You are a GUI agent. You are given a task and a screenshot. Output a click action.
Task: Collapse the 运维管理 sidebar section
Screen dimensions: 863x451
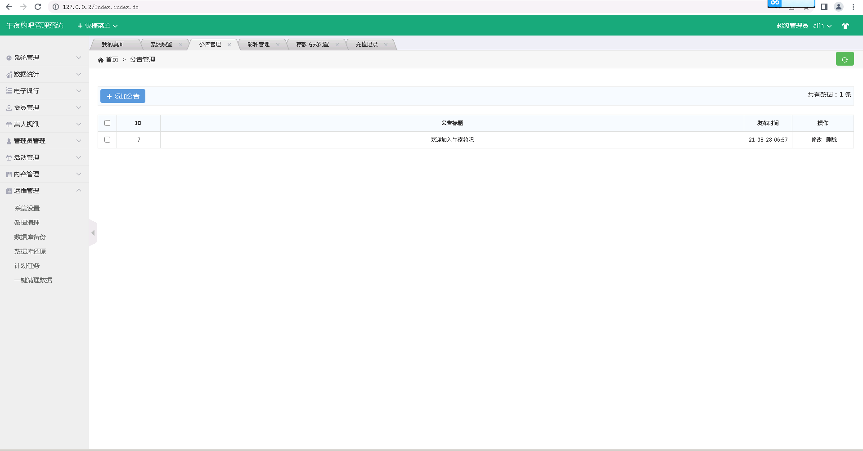tap(44, 191)
